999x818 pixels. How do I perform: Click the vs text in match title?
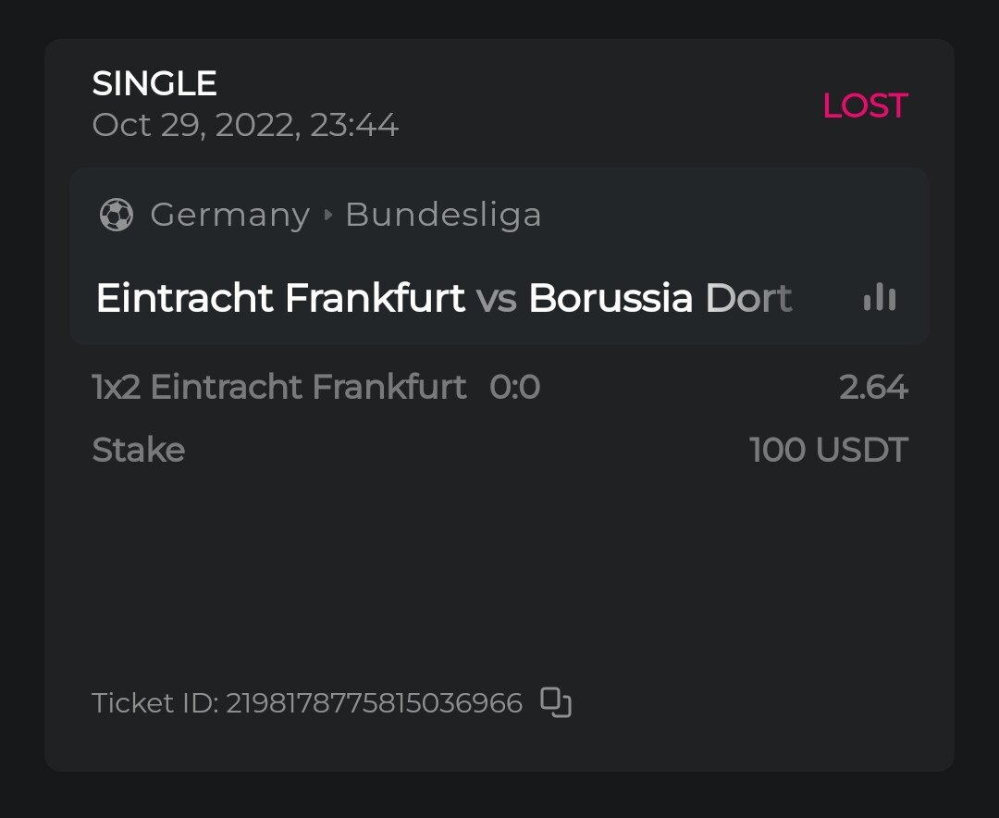tap(496, 299)
